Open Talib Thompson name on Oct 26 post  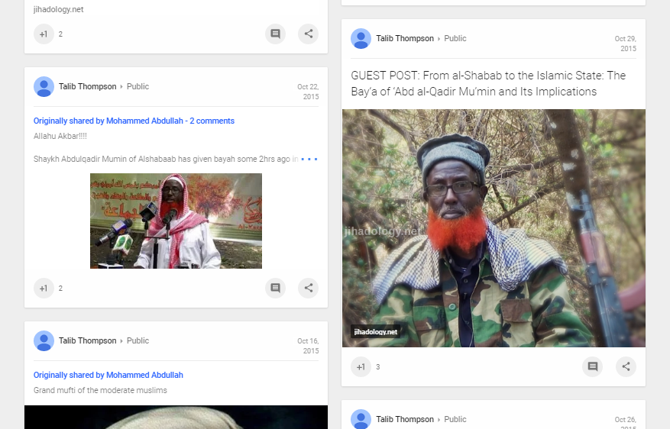pos(405,419)
